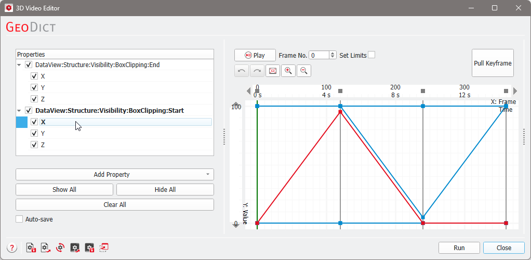The height and width of the screenshot is (260, 531).
Task: Click the blue color swatch beside Start X
Action: [x=22, y=122]
